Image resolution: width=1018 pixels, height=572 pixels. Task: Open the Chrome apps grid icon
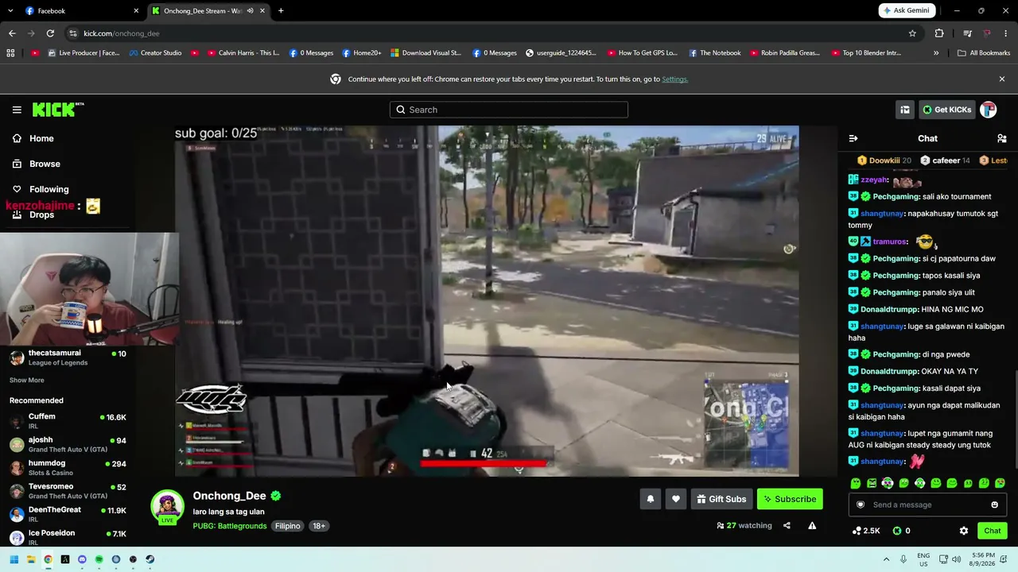tap(10, 53)
